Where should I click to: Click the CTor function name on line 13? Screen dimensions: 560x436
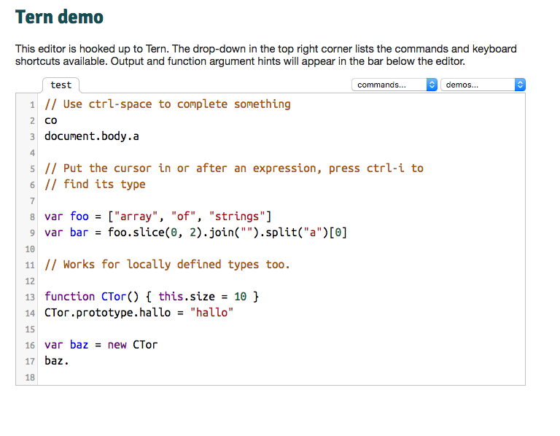coord(102,297)
